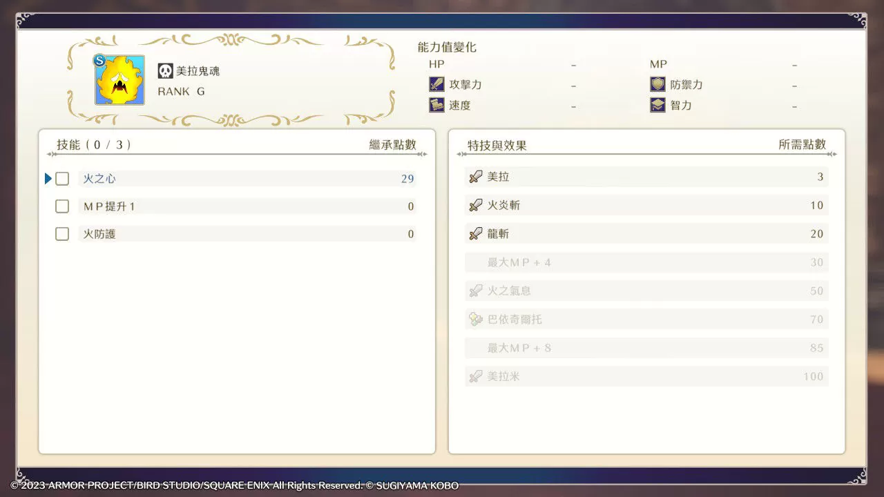Select the 美拉 ability row
This screenshot has width=884, height=497.
pyautogui.click(x=646, y=177)
